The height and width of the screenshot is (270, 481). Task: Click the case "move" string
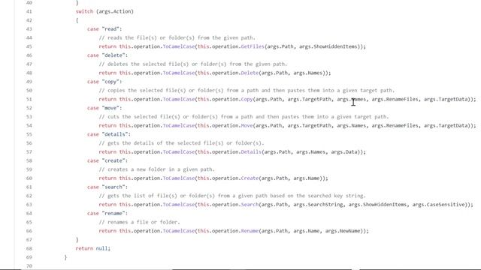pyautogui.click(x=110, y=108)
